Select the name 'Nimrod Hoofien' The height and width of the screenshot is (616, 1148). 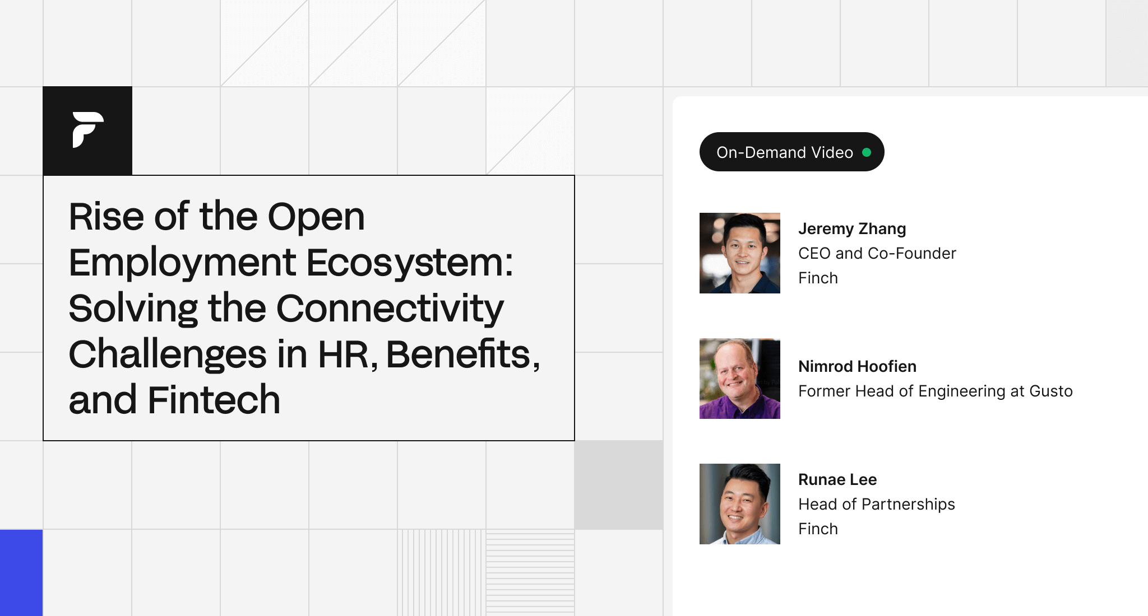(x=857, y=366)
